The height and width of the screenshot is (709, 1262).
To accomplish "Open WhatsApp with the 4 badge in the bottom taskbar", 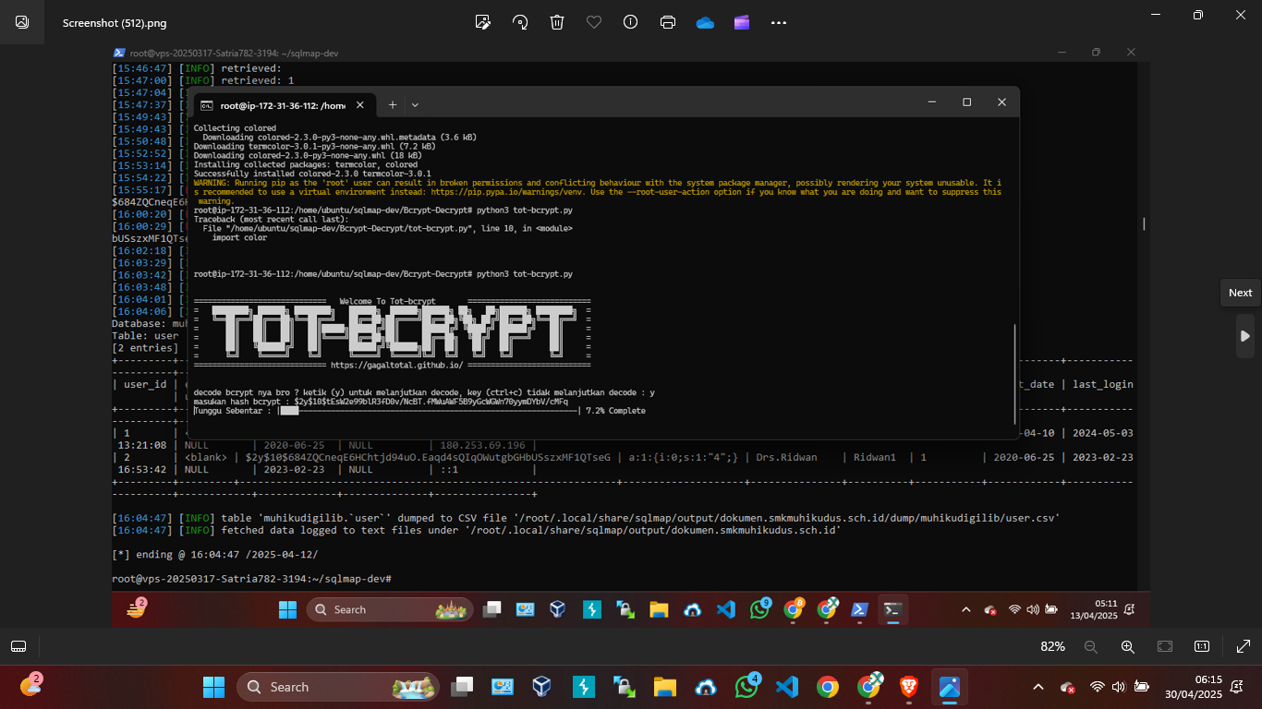I will (746, 686).
